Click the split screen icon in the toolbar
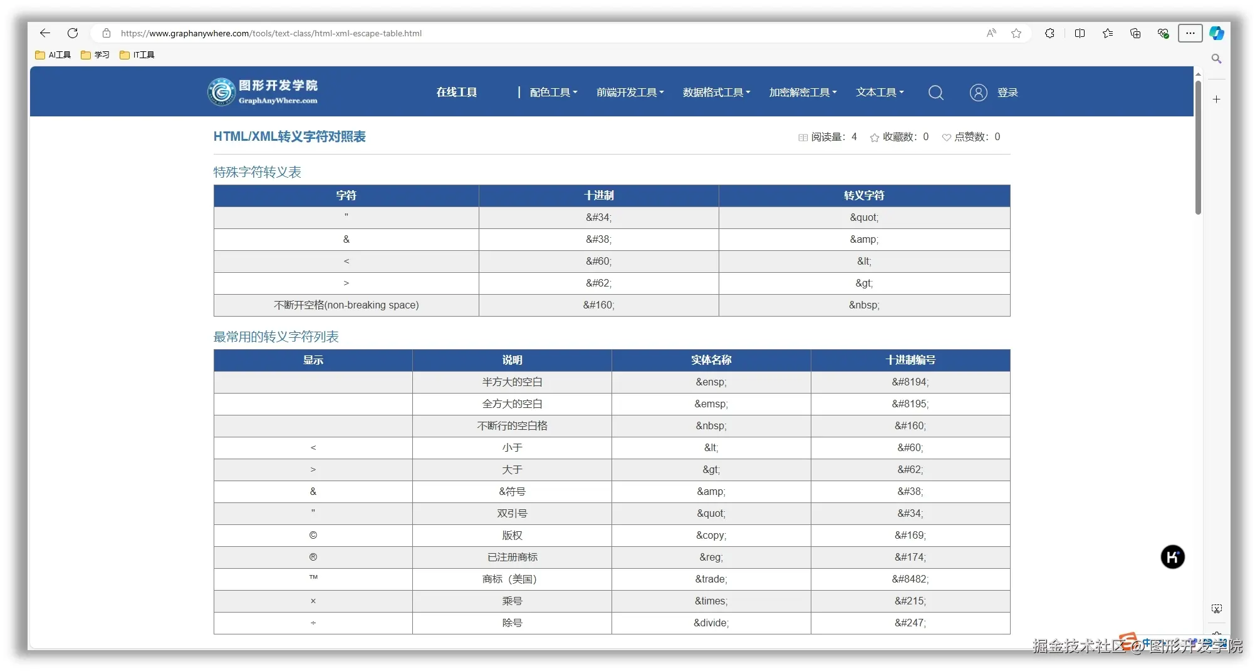The image size is (1260, 672). [x=1080, y=33]
